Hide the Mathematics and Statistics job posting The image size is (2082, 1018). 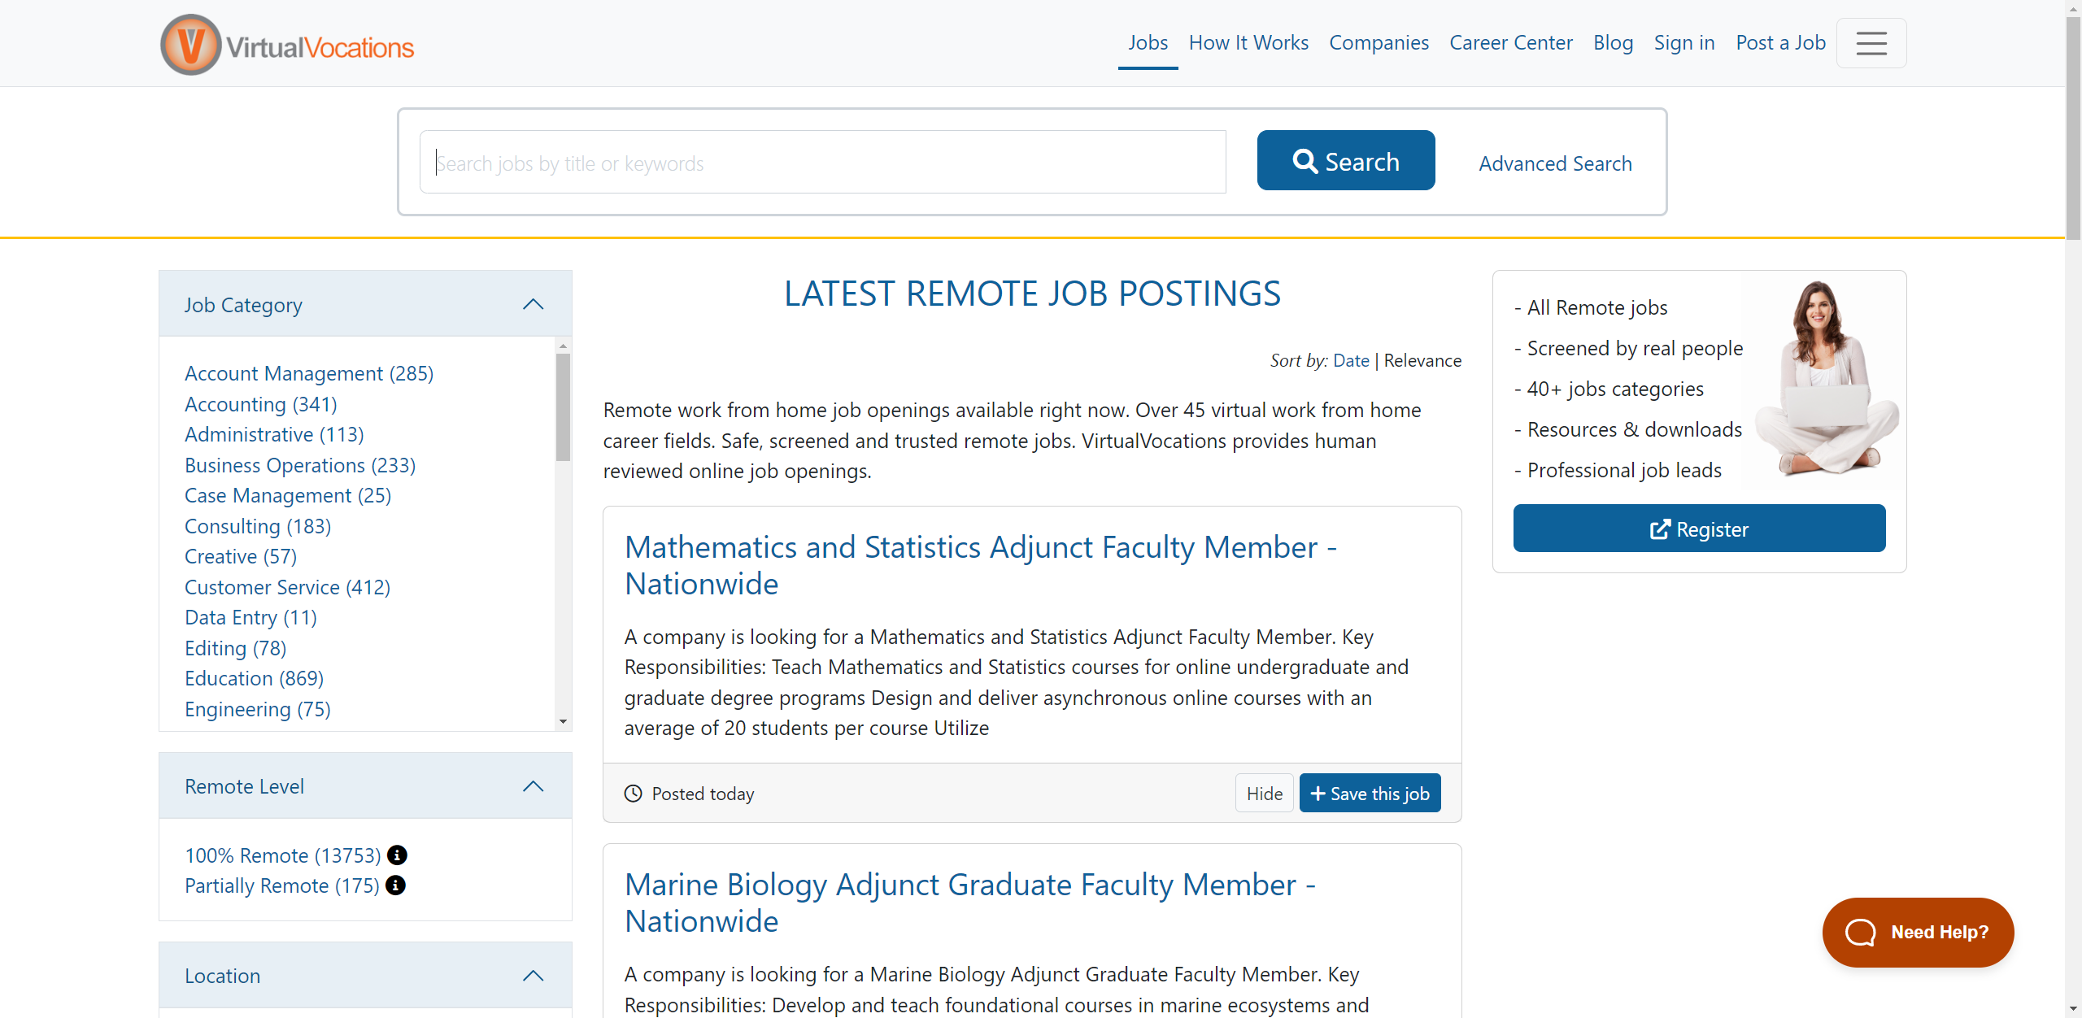click(x=1264, y=794)
